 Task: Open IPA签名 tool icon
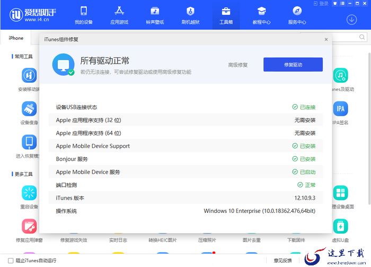click(341, 109)
